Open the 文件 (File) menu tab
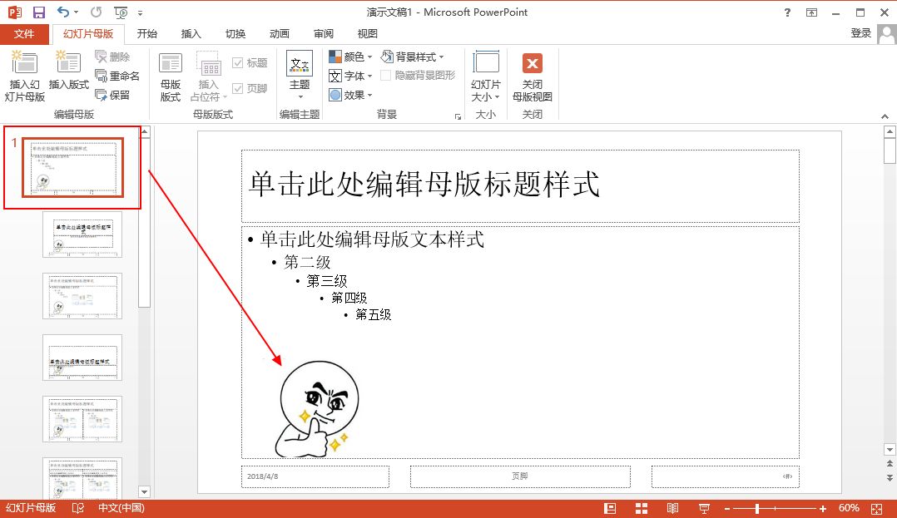 pos(24,34)
